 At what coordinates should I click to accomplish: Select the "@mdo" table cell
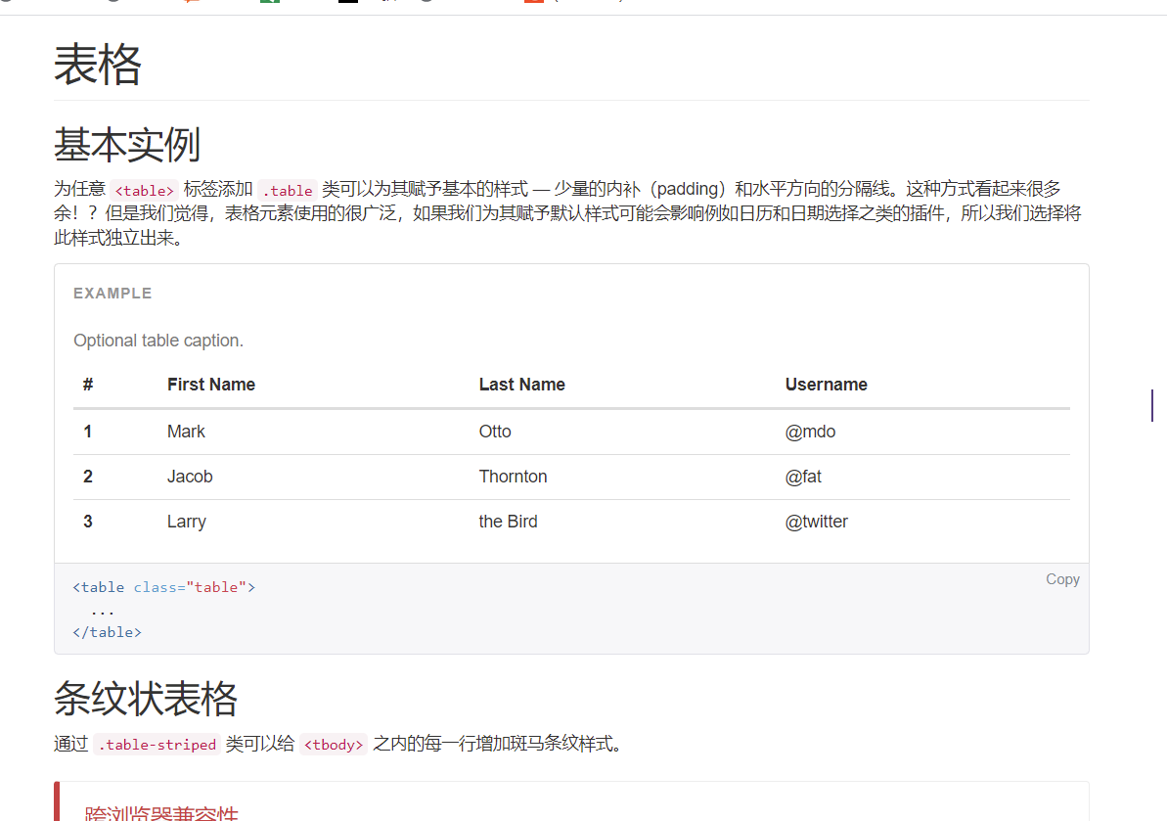coord(810,432)
